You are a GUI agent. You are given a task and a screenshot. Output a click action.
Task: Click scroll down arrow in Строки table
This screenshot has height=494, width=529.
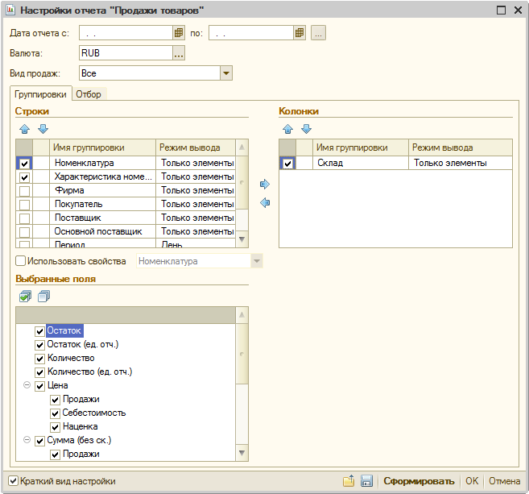tap(242, 239)
